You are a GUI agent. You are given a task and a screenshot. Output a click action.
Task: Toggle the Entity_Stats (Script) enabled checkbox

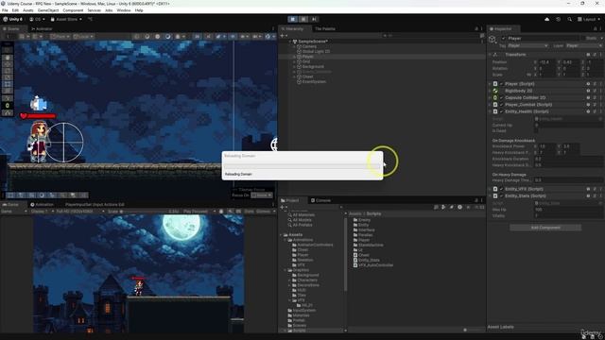coord(502,196)
